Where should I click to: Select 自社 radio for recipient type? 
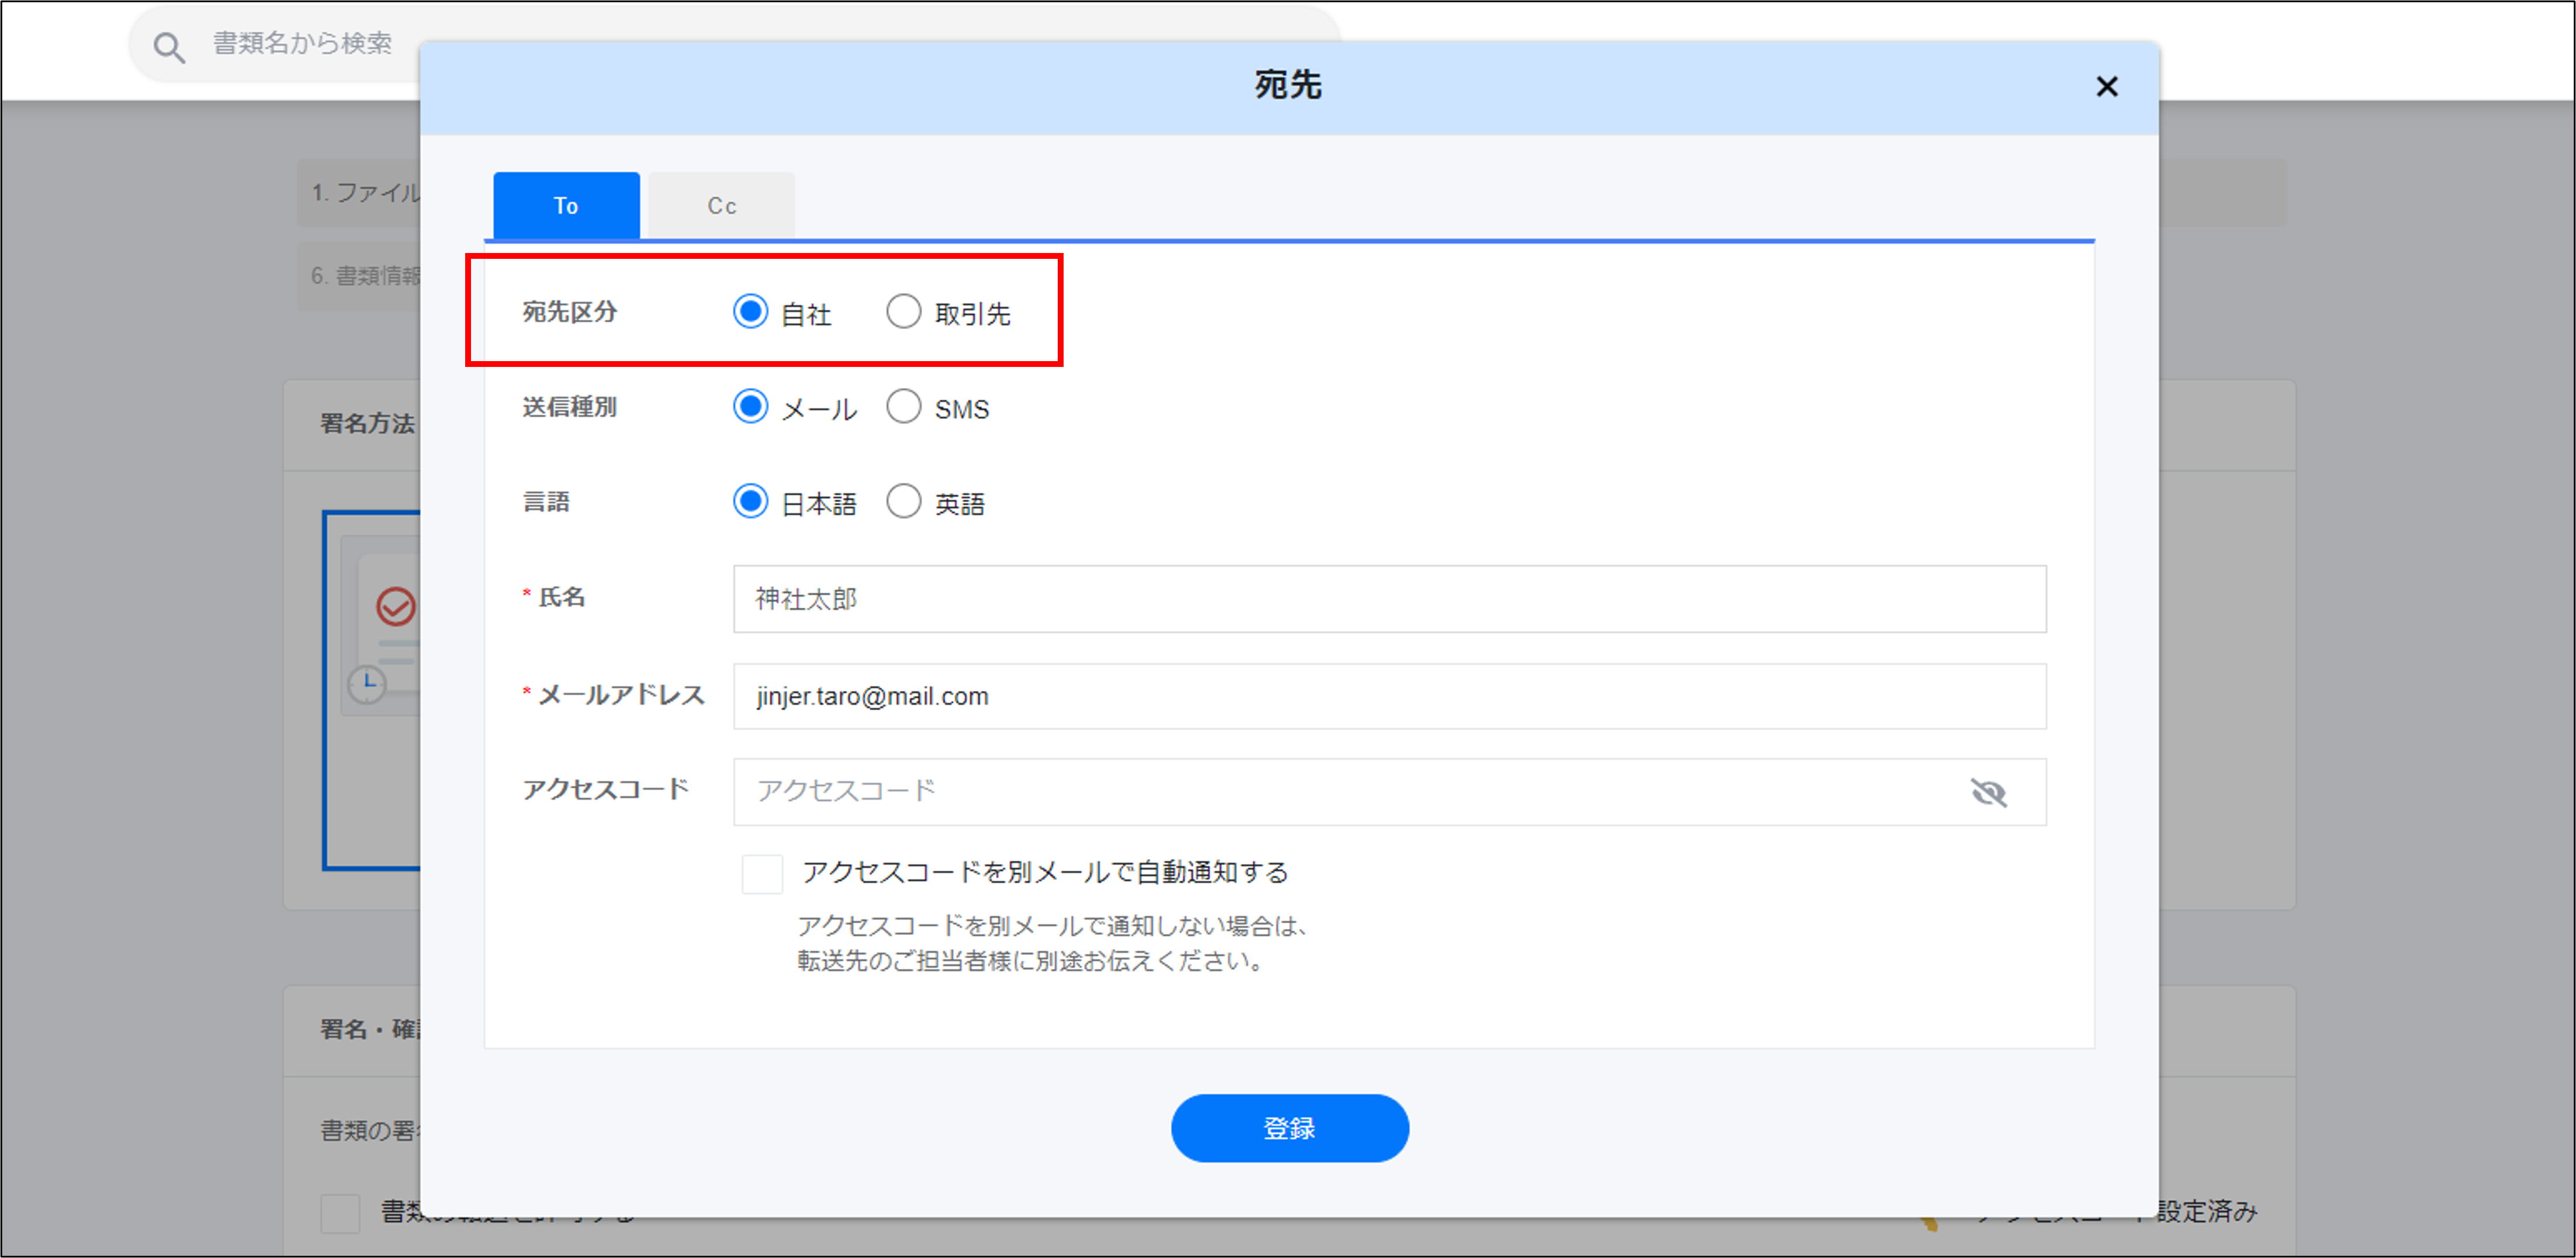750,312
